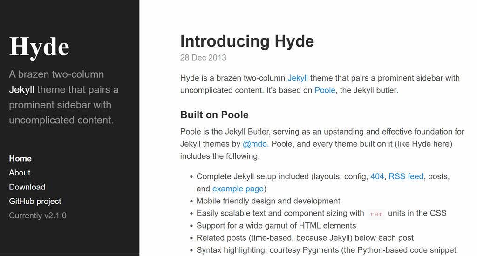Image resolution: width=477 pixels, height=256 pixels.
Task: Follow the example page link
Action: tap(238, 189)
